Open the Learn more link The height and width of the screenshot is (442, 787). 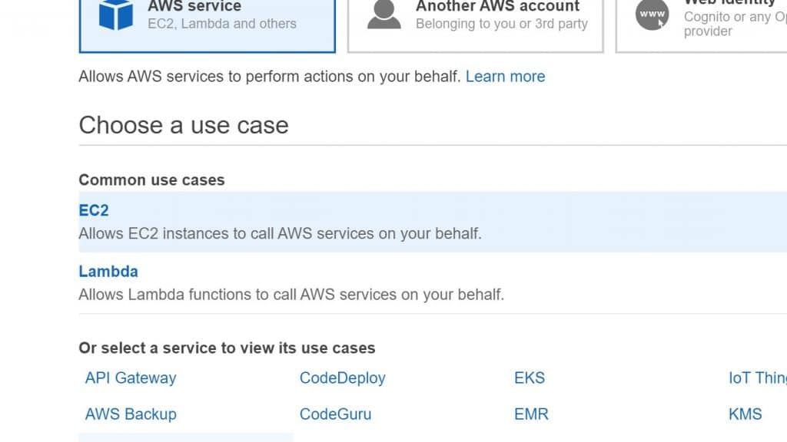click(x=505, y=76)
